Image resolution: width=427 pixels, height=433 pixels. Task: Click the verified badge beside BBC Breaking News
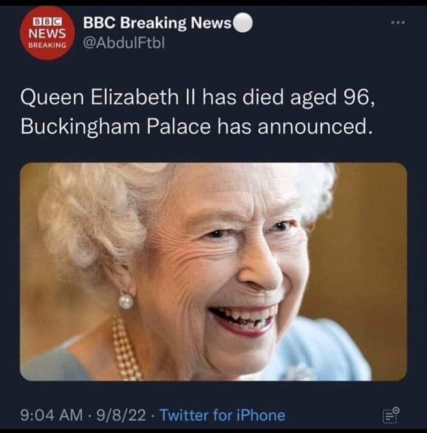243,23
